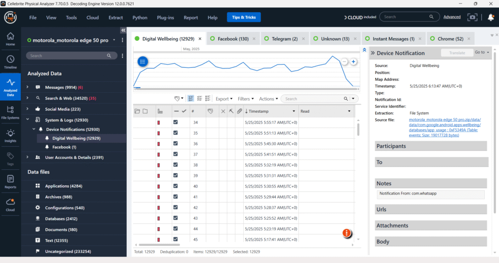The height and width of the screenshot is (263, 499).
Task: Open the Python menu
Action: coord(140,18)
